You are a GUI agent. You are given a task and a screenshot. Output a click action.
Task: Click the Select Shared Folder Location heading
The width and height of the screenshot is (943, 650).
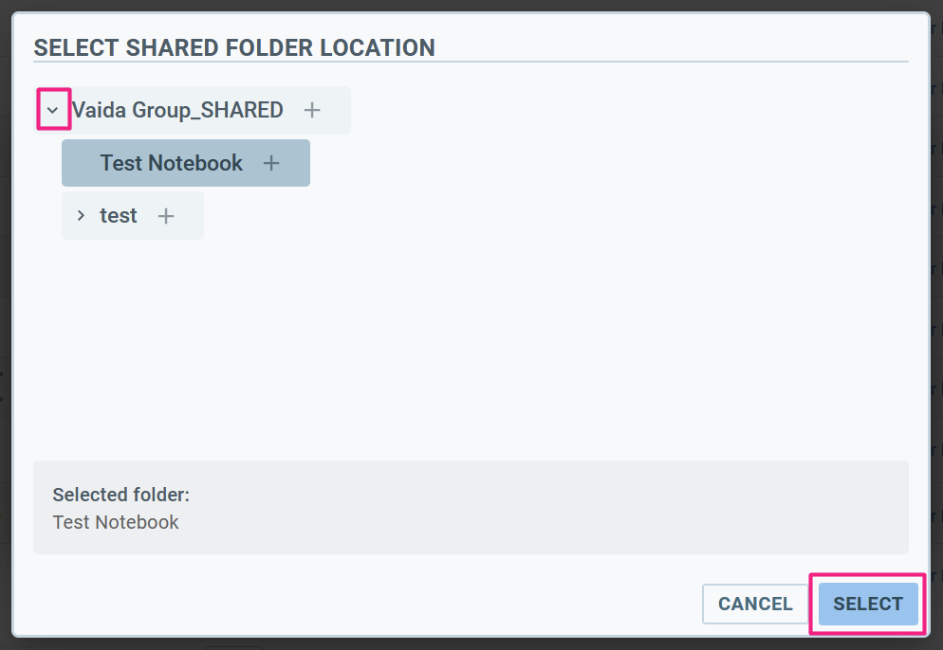pyautogui.click(x=234, y=47)
